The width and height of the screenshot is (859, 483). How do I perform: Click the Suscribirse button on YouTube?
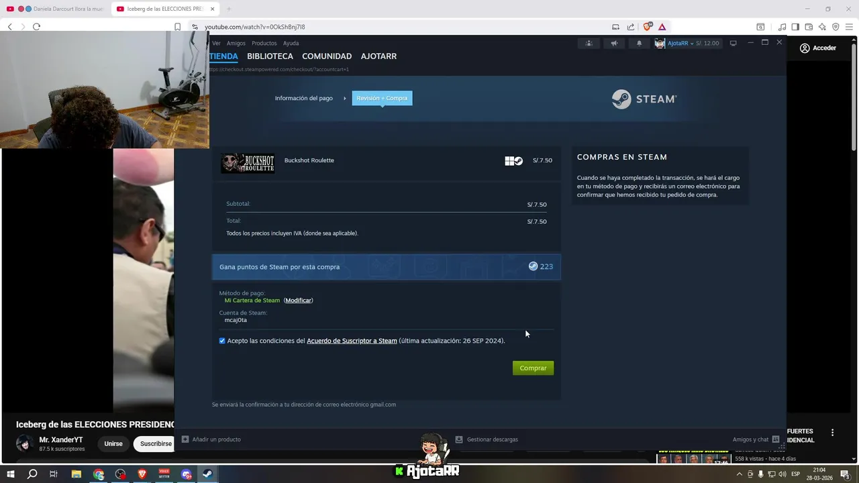[156, 443]
